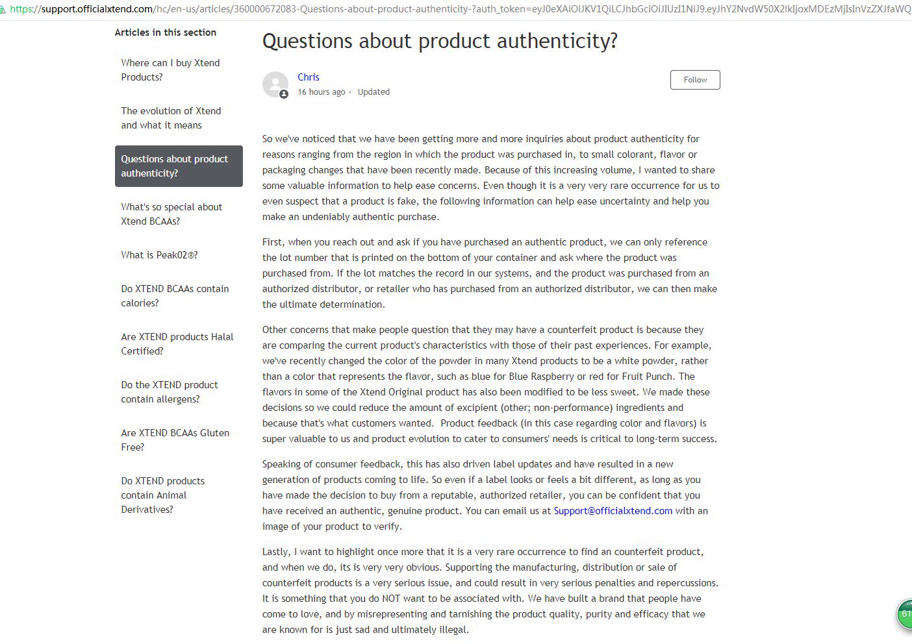The image size is (912, 644).
Task: Click the "16 hours ago" timestamp
Action: [x=322, y=92]
